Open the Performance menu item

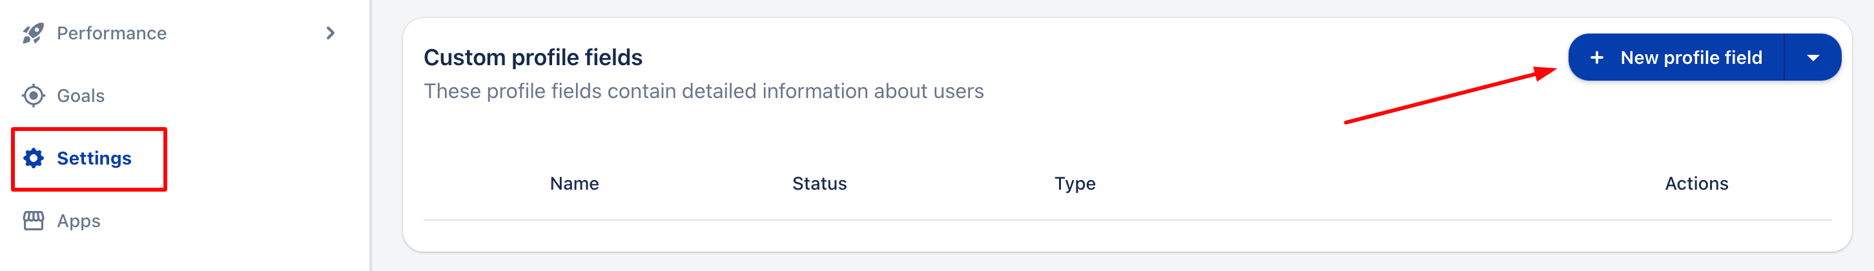coord(111,34)
